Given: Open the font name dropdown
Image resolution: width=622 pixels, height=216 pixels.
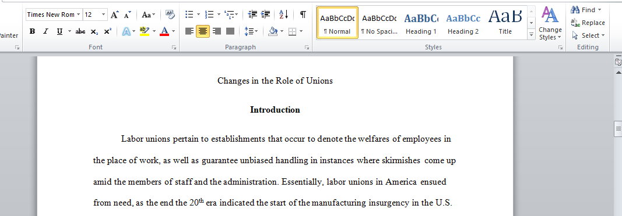Looking at the screenshot, I should tap(79, 15).
